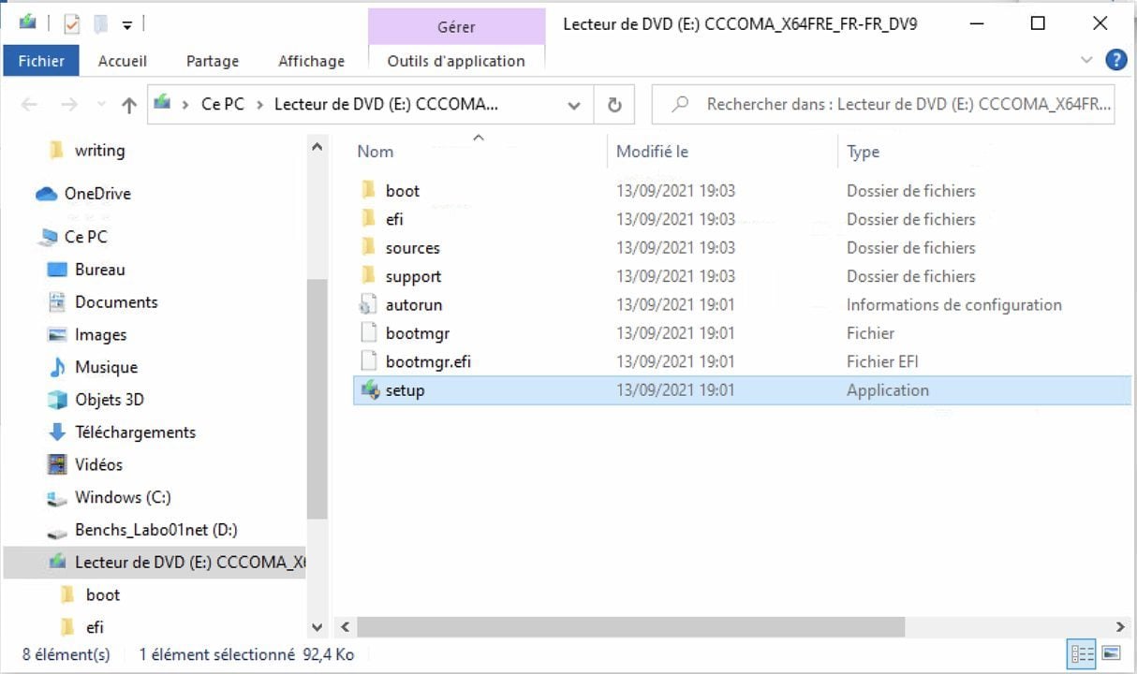Image resolution: width=1137 pixels, height=674 pixels.
Task: Open Téléchargements in the navigation pane
Action: (x=135, y=432)
